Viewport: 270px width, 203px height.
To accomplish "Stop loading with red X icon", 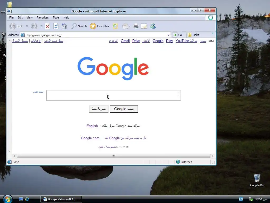I will tap(47, 26).
